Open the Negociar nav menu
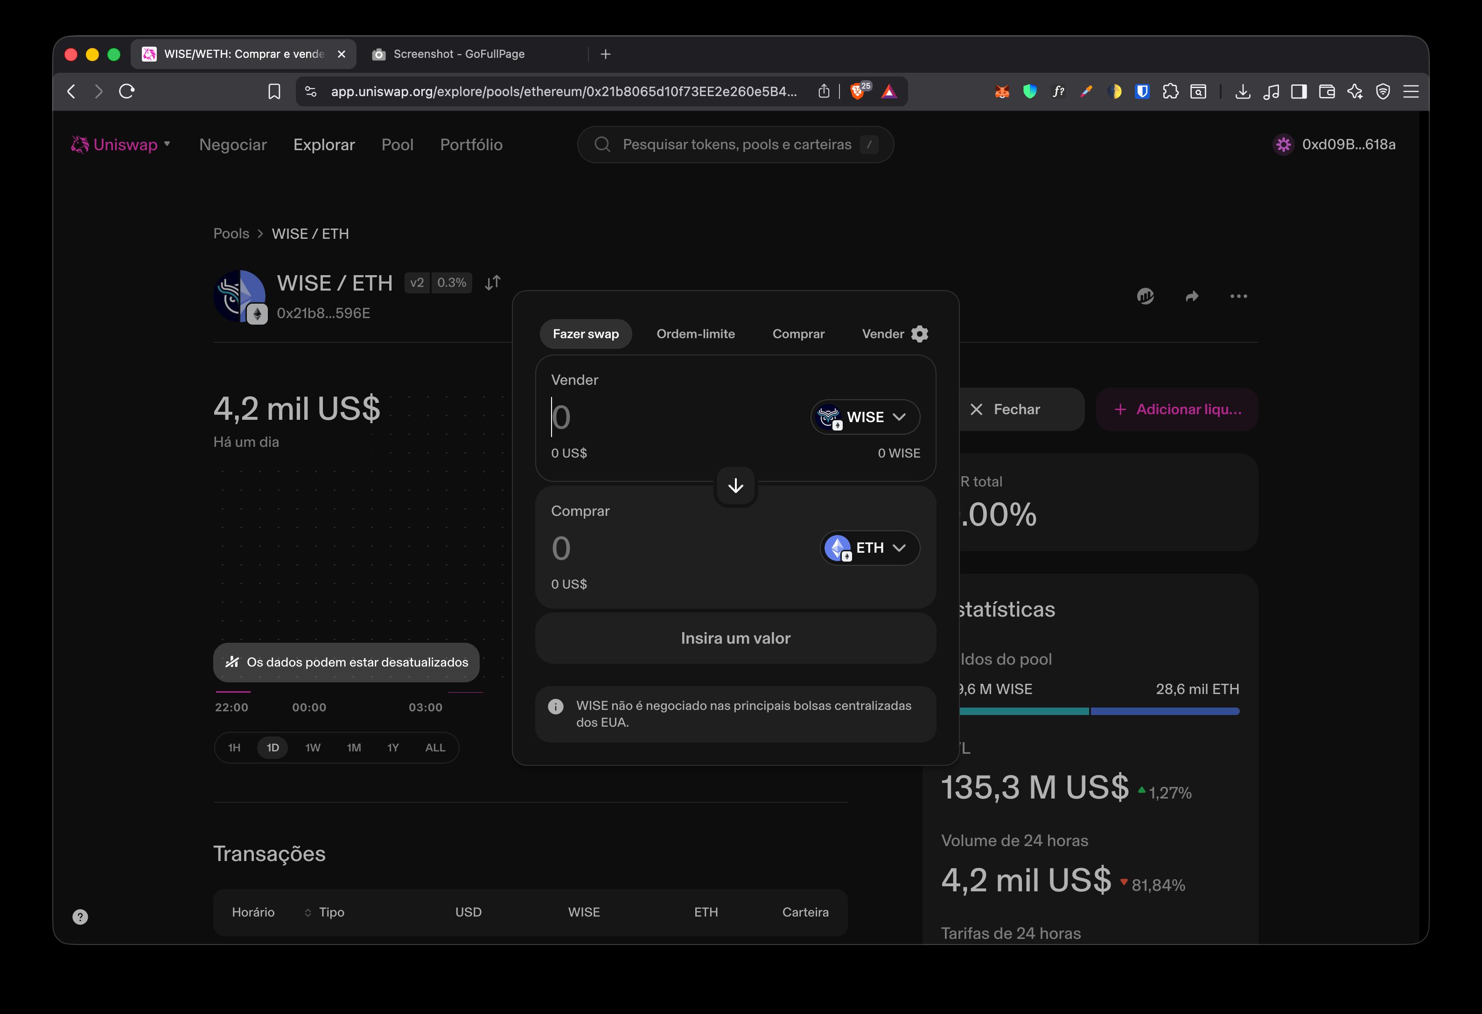This screenshot has width=1482, height=1014. pos(233,145)
